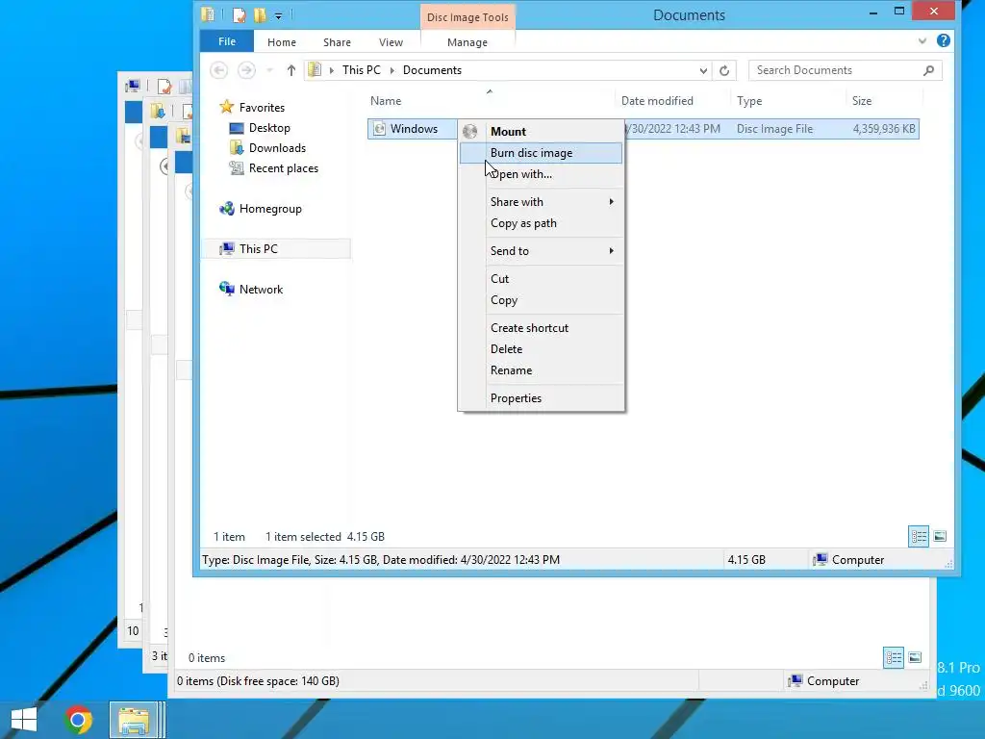This screenshot has height=739, width=985.
Task: Select Copy in the context menu
Action: (x=542, y=300)
